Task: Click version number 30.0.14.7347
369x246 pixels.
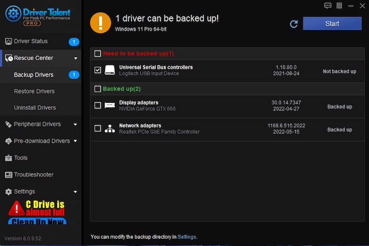Action: 286,102
